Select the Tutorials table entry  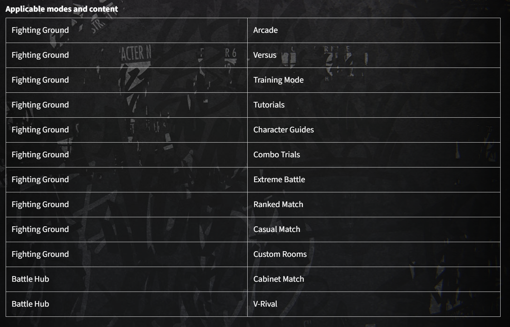click(x=269, y=105)
